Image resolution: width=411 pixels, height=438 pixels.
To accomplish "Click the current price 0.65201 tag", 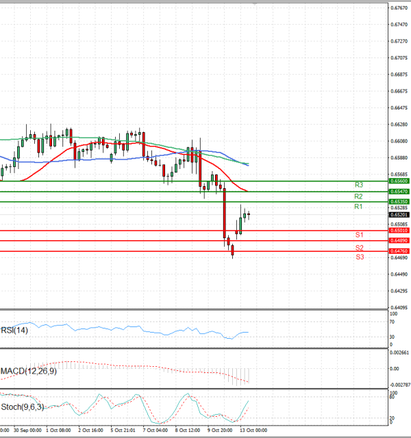I will pyautogui.click(x=399, y=214).
